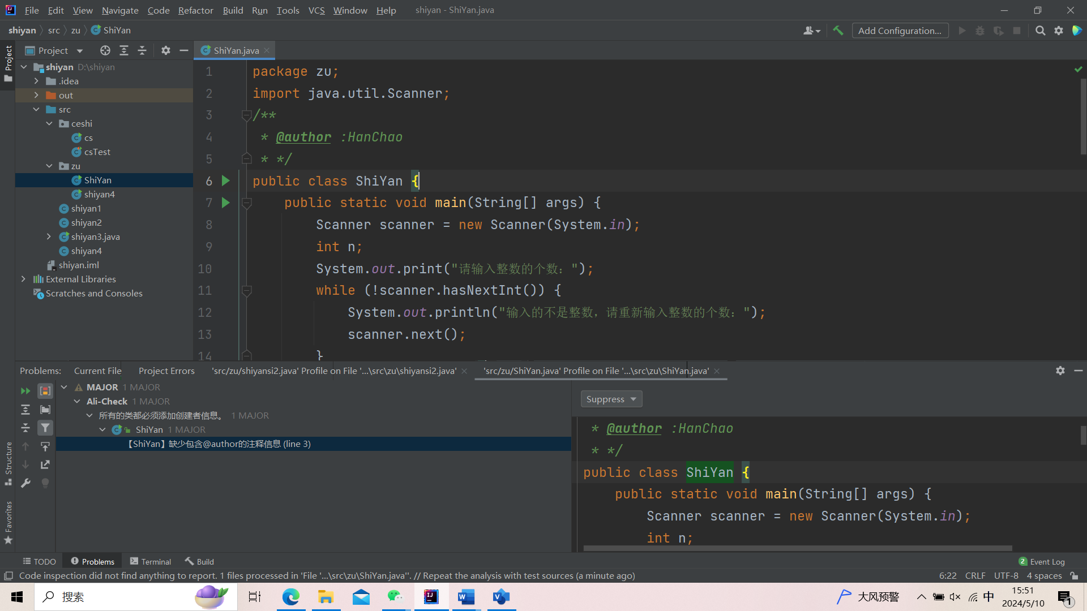Toggle the resolved-items filter button

point(45,428)
